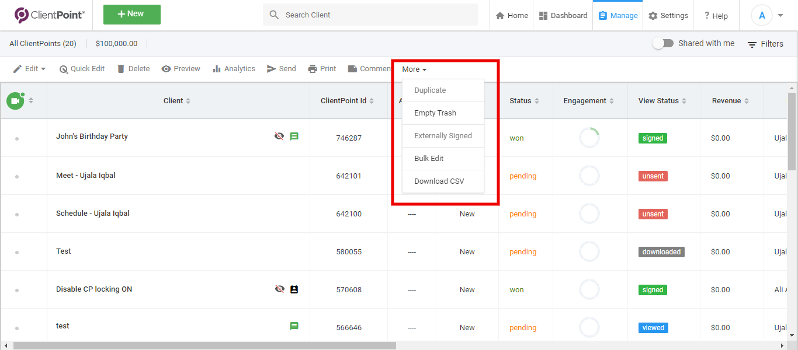
Task: Click the signed badge for ID 746287
Action: click(653, 138)
